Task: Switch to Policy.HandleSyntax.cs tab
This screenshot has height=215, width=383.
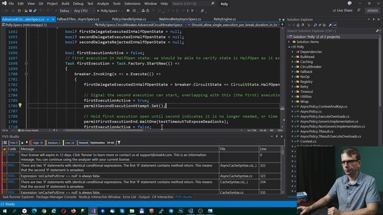Action: 129,19
